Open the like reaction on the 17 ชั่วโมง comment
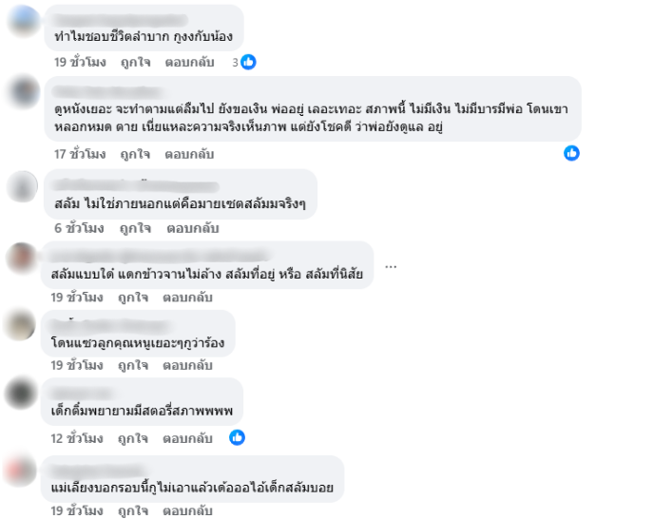The height and width of the screenshot is (519, 653). coord(571,153)
